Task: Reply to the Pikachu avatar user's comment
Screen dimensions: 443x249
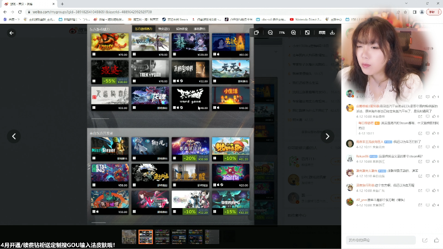Action: [427, 116]
